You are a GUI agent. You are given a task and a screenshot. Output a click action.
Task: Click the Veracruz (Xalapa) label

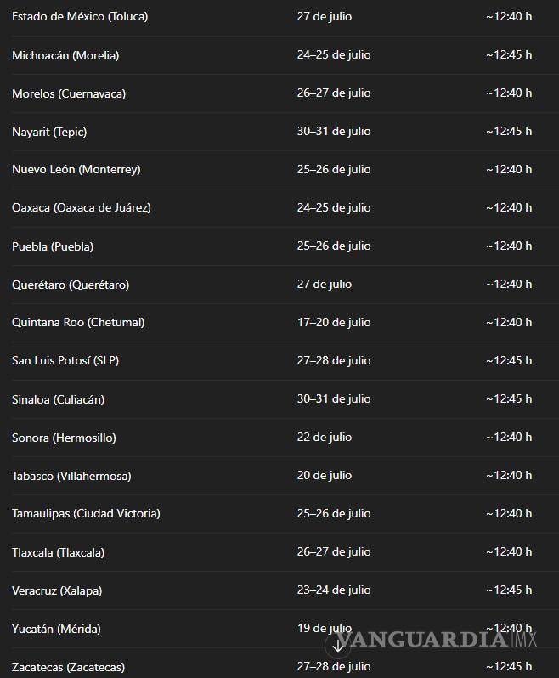[x=57, y=590]
